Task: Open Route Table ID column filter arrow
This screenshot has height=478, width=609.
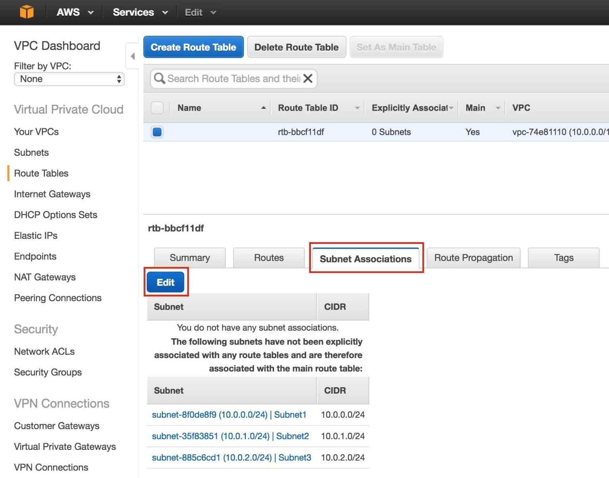Action: point(357,108)
